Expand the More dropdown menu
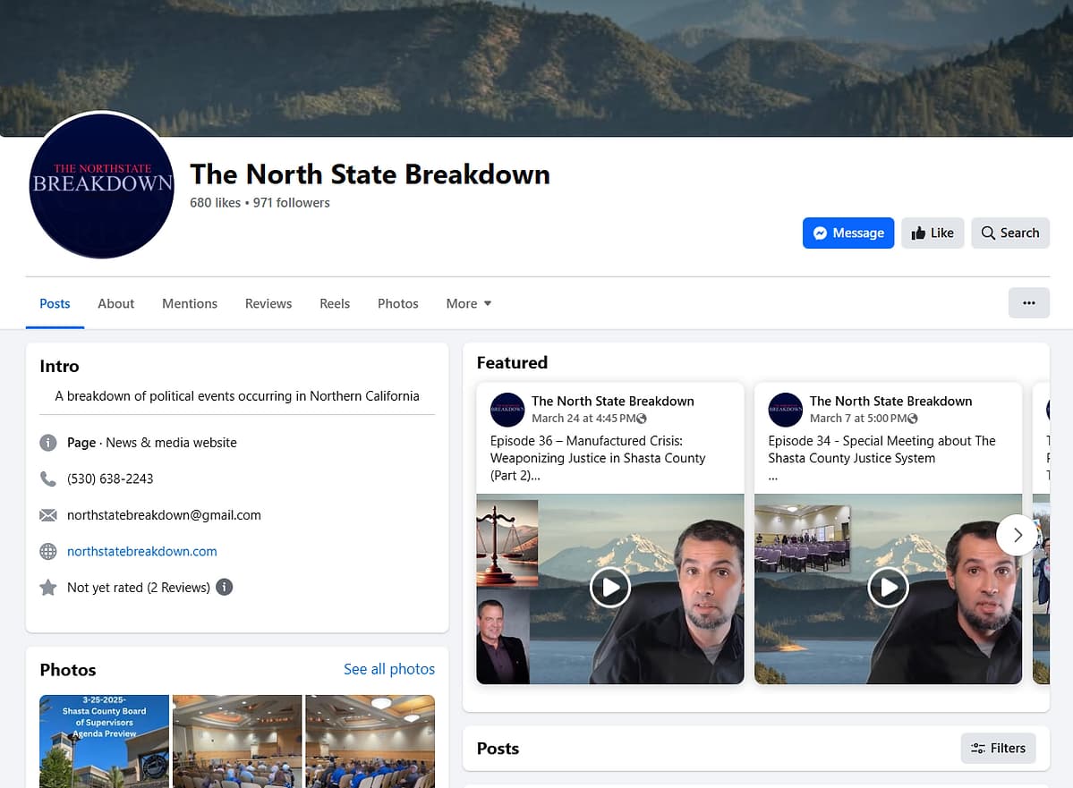Screen dimensions: 1073x788 (x=469, y=304)
